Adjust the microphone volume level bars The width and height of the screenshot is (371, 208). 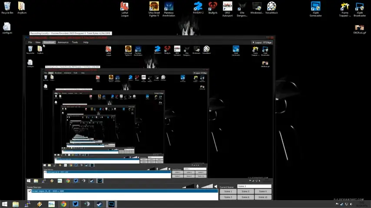[x=189, y=186]
